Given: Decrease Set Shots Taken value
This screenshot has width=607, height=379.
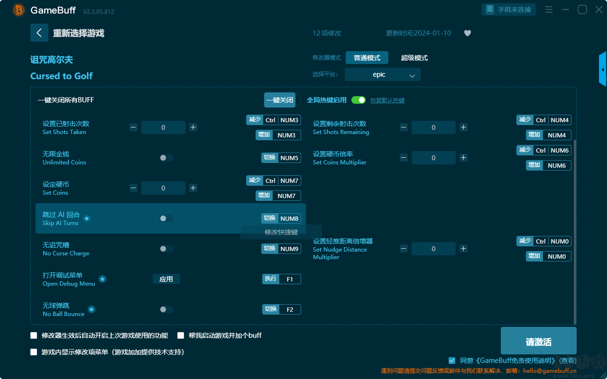Looking at the screenshot, I should click(133, 127).
